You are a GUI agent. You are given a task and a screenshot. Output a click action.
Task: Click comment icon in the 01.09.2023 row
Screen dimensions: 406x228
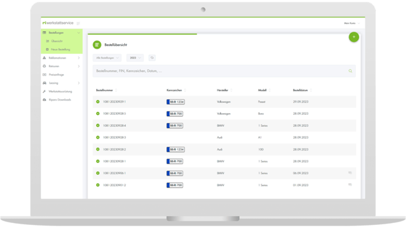click(350, 185)
